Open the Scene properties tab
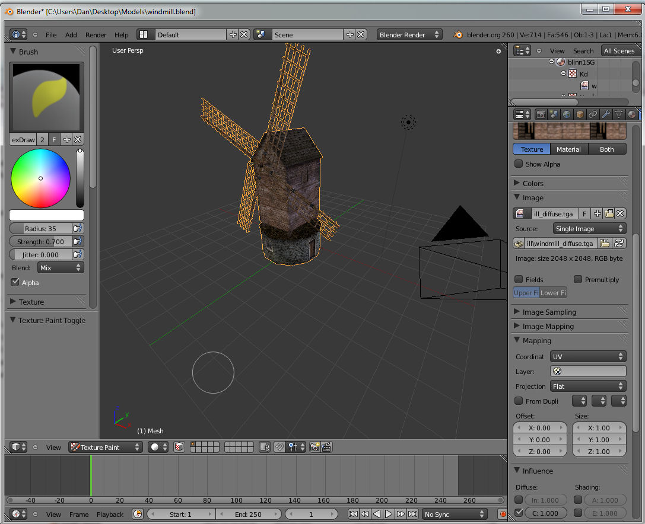The image size is (645, 524). [x=554, y=114]
